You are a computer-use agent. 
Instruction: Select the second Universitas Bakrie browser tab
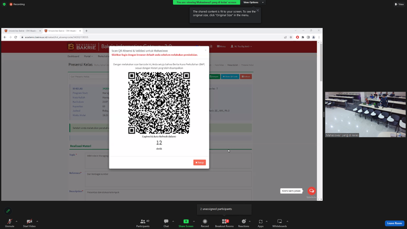tap(62, 31)
